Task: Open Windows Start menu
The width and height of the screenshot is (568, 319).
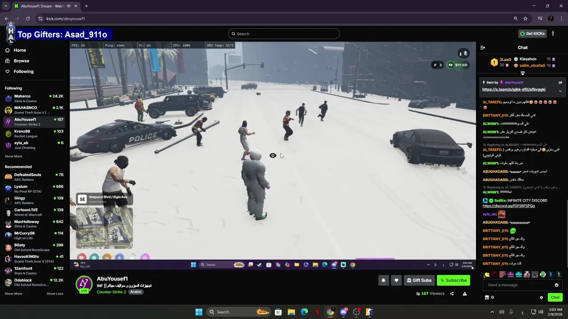Action: pyautogui.click(x=199, y=312)
